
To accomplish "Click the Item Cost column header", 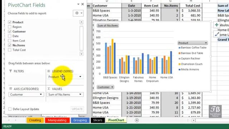I will pos(151,6).
